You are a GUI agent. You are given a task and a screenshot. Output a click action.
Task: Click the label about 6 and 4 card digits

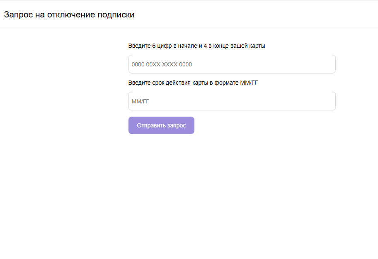tap(196, 46)
